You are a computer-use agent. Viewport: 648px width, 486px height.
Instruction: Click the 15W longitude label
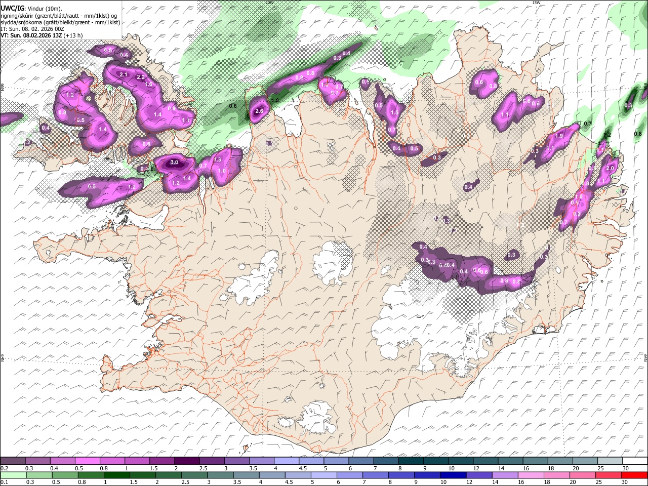536,3
